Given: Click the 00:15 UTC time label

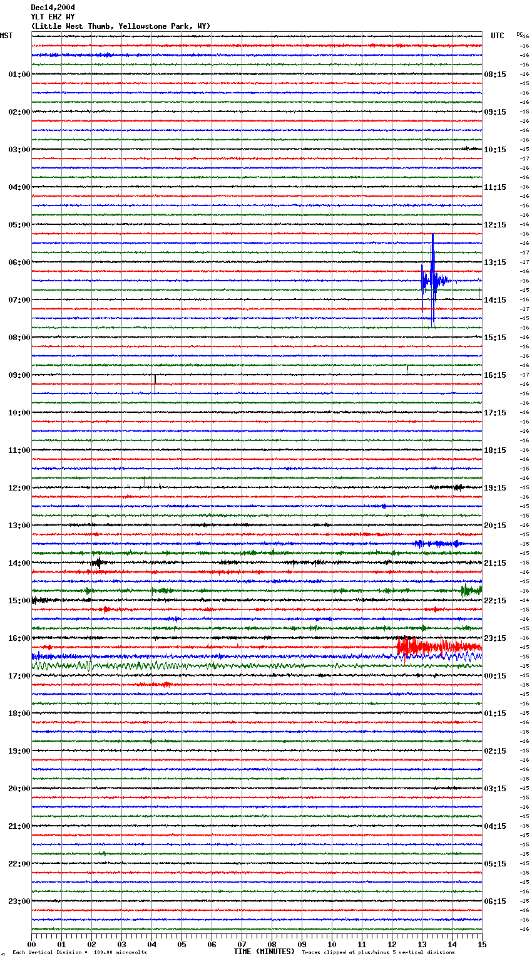Looking at the screenshot, I should click(495, 676).
